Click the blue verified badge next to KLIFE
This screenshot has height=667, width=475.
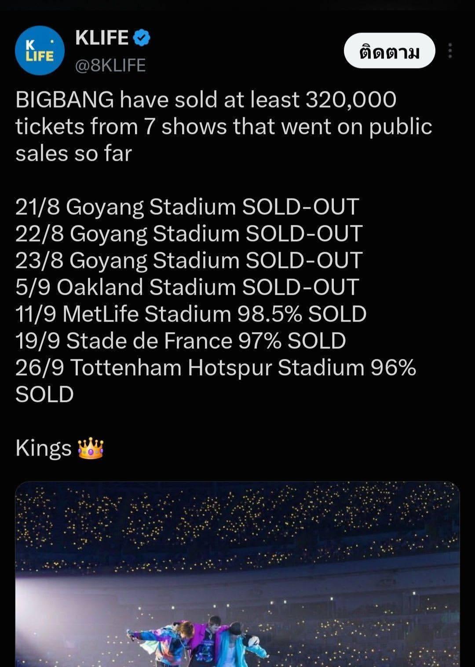pyautogui.click(x=142, y=38)
